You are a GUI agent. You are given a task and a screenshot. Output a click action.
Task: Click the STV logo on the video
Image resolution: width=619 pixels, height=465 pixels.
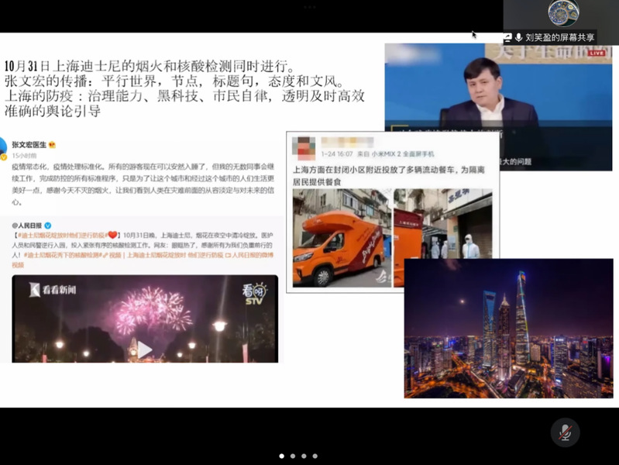point(254,294)
